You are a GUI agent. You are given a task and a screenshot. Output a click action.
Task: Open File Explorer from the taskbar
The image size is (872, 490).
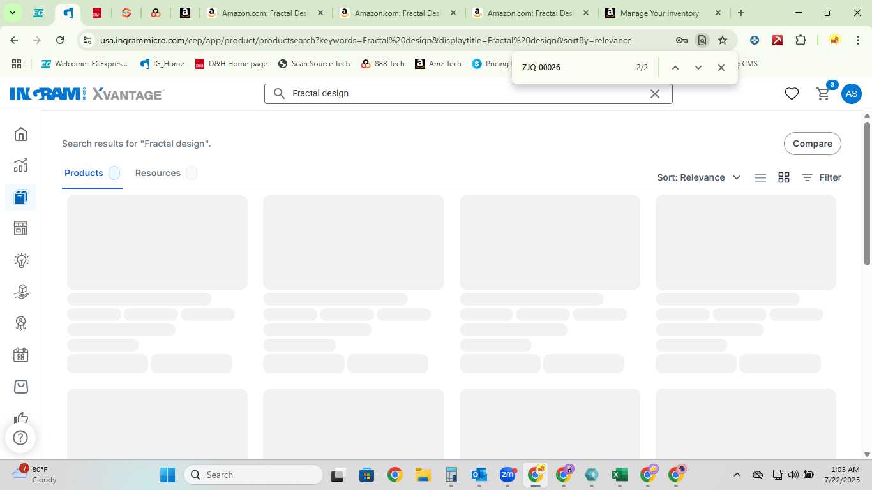pos(423,475)
